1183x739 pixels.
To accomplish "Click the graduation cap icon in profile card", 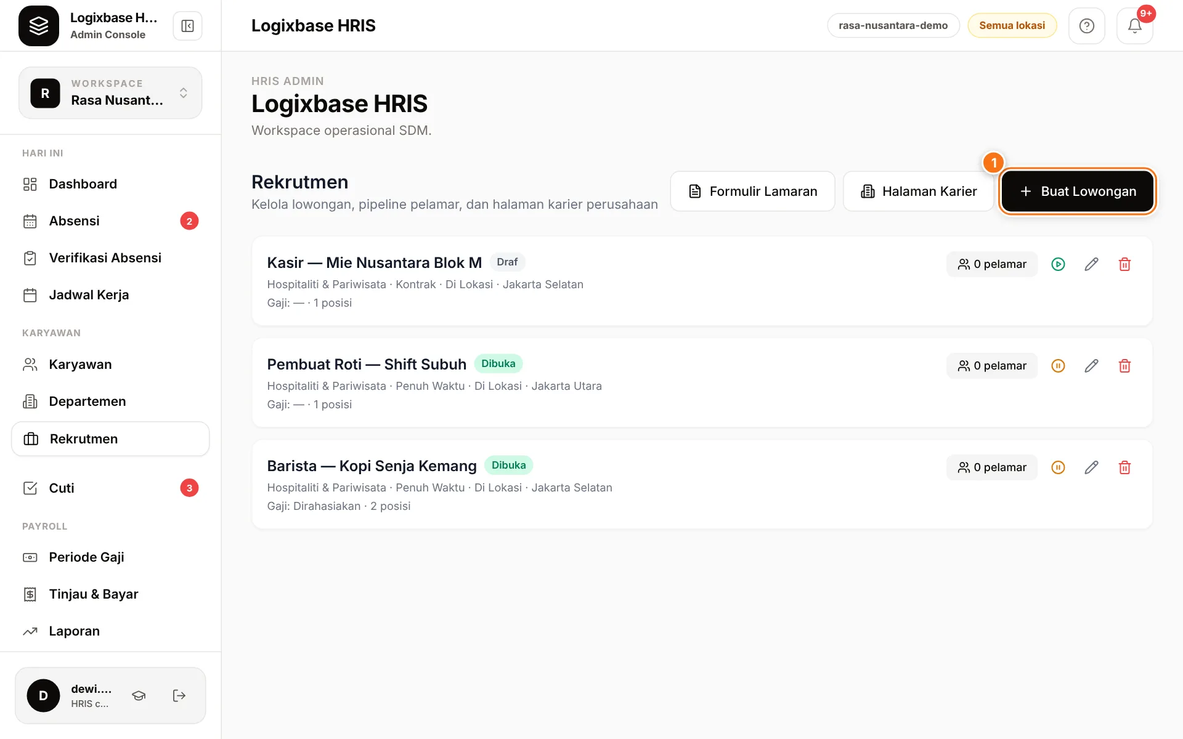I will coord(139,696).
